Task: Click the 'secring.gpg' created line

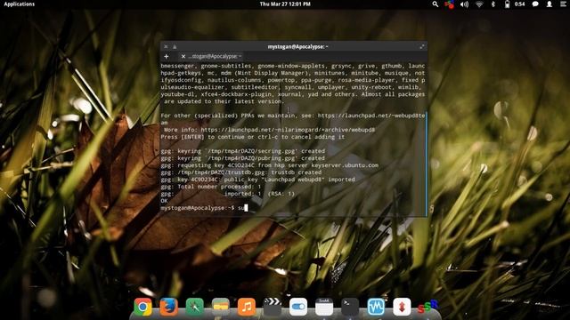Action: (243, 151)
